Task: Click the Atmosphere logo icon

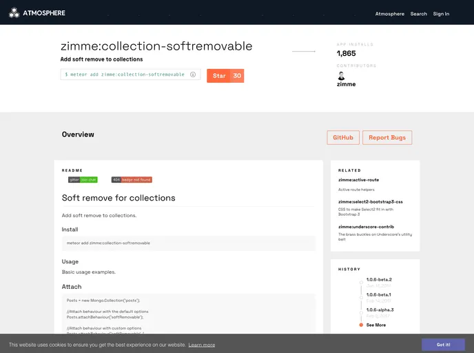Action: point(14,12)
